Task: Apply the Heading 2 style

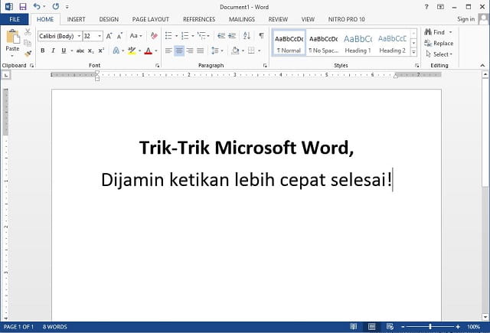Action: point(392,43)
